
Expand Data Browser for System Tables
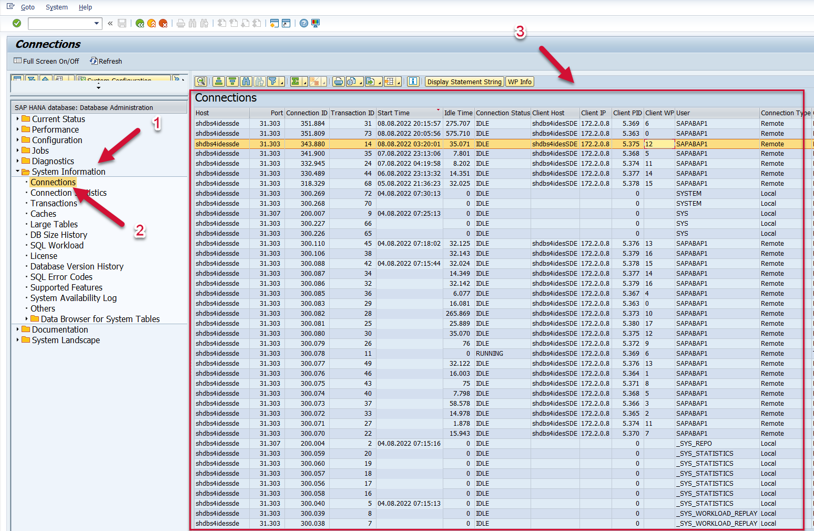coord(27,319)
